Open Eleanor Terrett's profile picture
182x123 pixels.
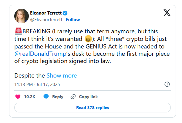pos(22,16)
